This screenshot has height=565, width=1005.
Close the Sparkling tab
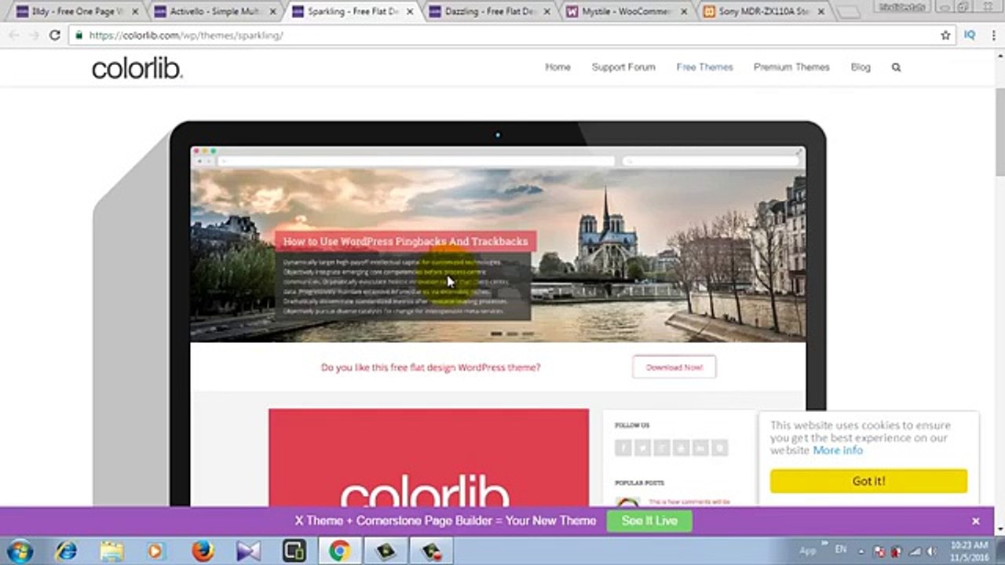click(x=409, y=12)
